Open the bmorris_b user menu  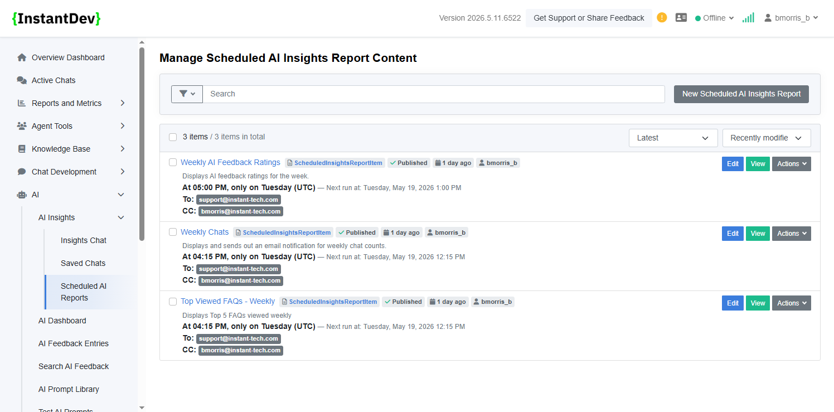point(791,18)
